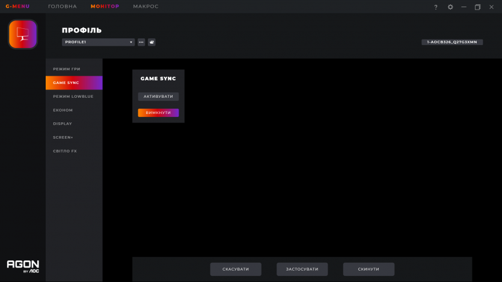Open the Монітор tab

tap(105, 7)
